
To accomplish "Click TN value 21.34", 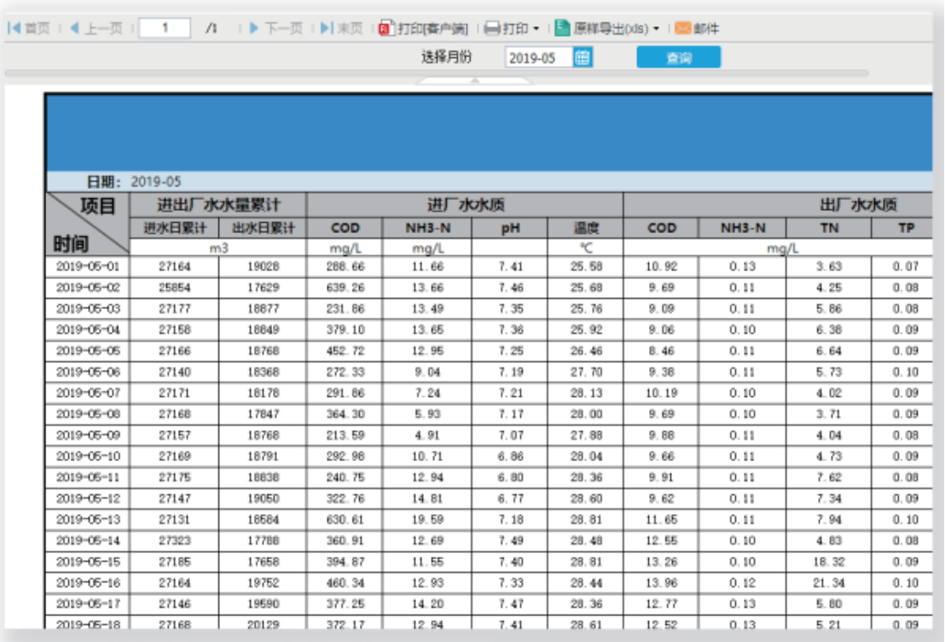I will click(x=829, y=583).
